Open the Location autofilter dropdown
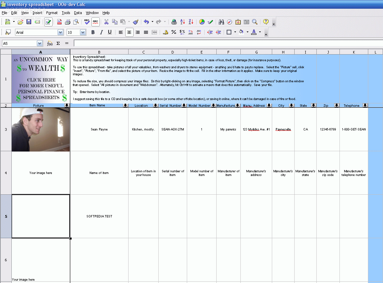The width and height of the screenshot is (383, 283). point(155,105)
